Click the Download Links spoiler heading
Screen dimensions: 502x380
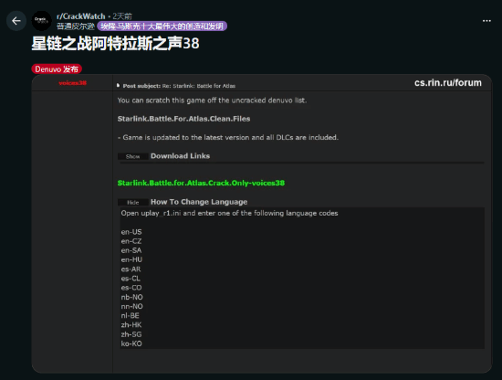tap(180, 156)
